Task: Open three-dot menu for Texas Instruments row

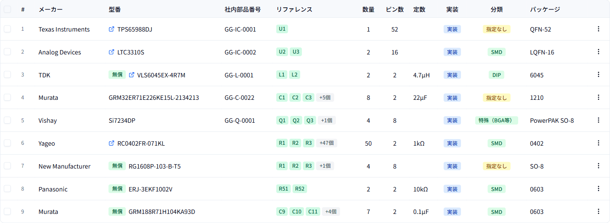Action: (x=598, y=29)
